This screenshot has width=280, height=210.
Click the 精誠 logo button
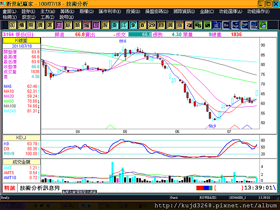tap(10, 188)
